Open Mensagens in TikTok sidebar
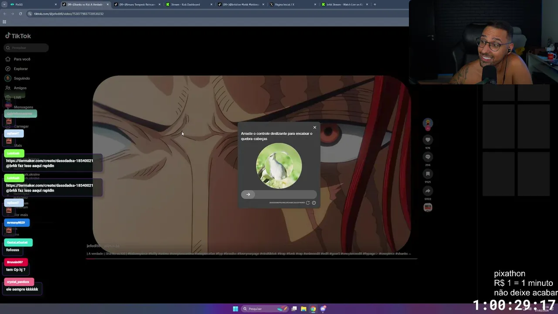 point(24,107)
